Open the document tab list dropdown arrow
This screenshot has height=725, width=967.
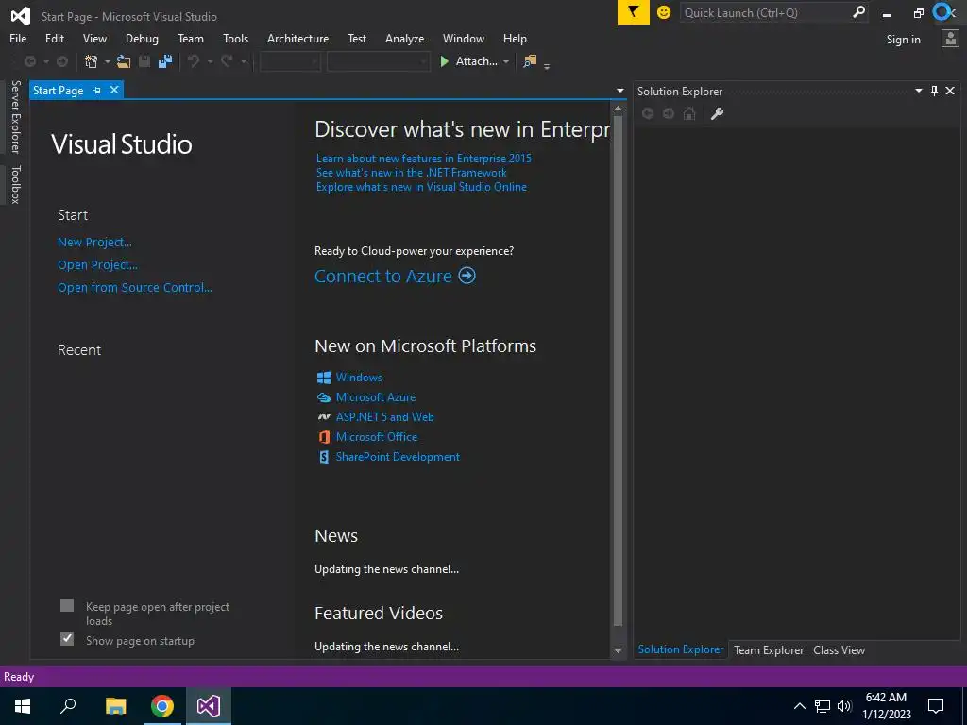click(x=620, y=91)
